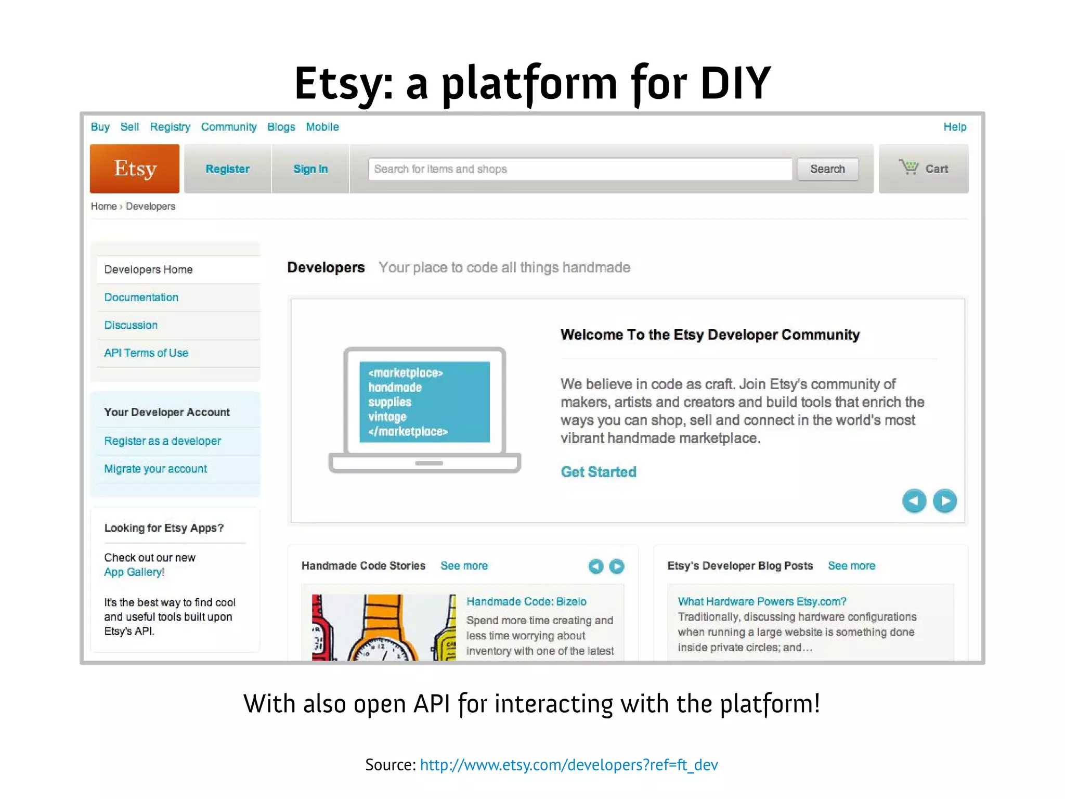Select Developers Home in sidebar
This screenshot has width=1065, height=799.
tap(178, 269)
